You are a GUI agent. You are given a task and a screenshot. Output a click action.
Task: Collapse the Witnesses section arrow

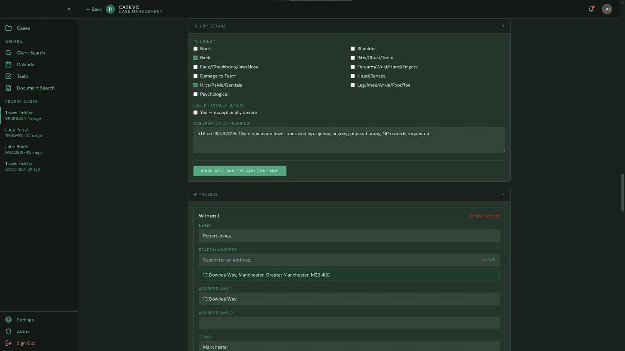[x=503, y=195]
